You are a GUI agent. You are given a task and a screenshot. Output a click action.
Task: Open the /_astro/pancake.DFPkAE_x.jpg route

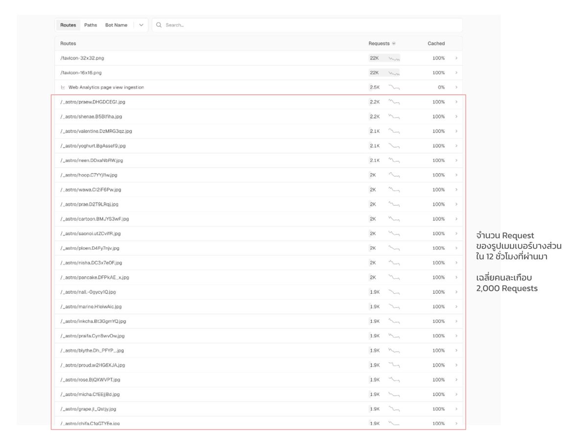pos(94,278)
